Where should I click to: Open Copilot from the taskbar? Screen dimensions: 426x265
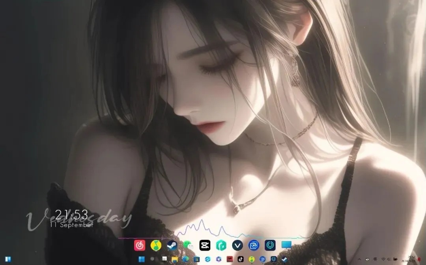(x=219, y=259)
